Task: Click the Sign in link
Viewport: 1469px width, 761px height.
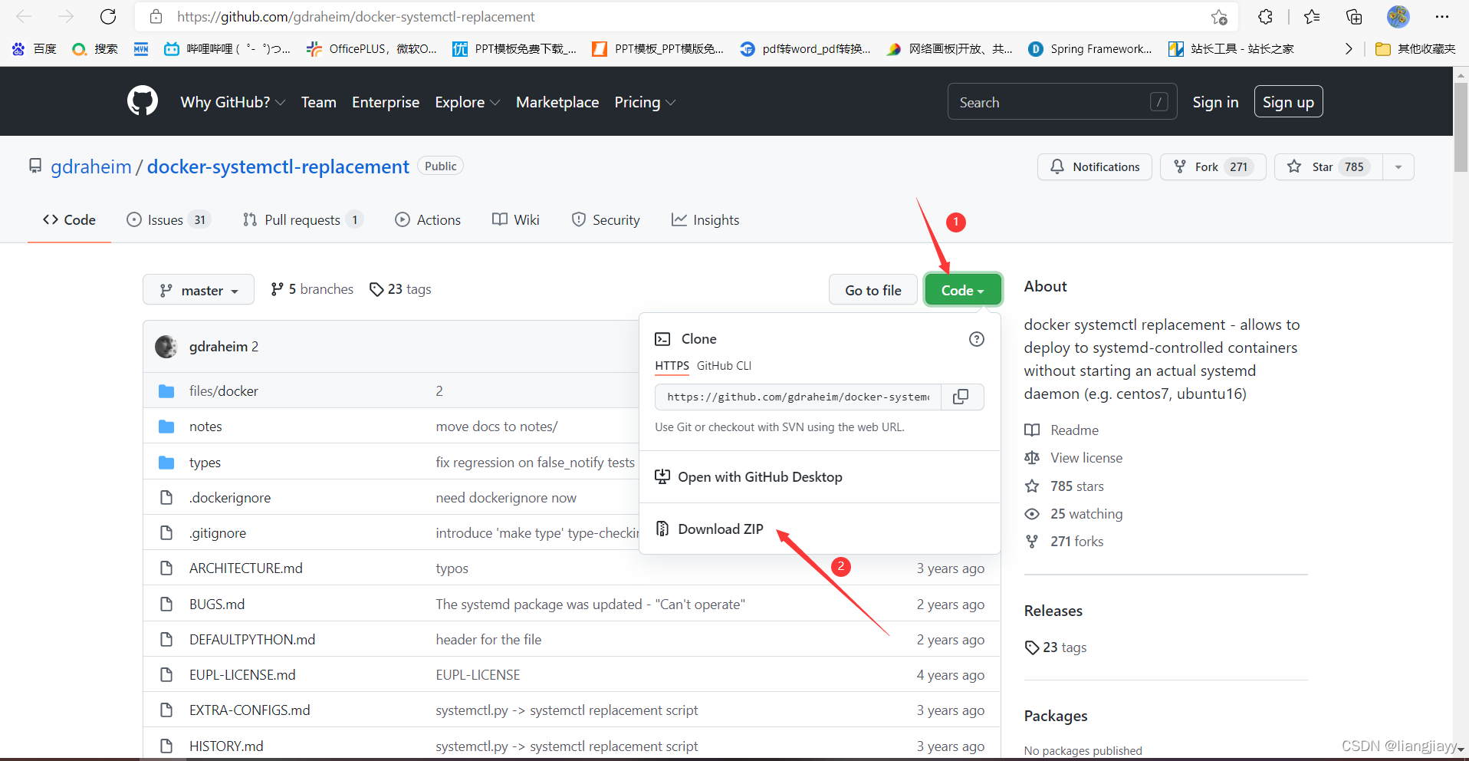Action: 1215,102
